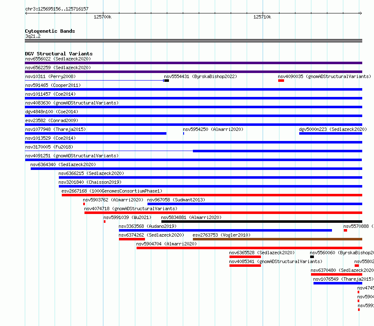Click the tiny red nsv5903762 feature

(x=84, y=204)
